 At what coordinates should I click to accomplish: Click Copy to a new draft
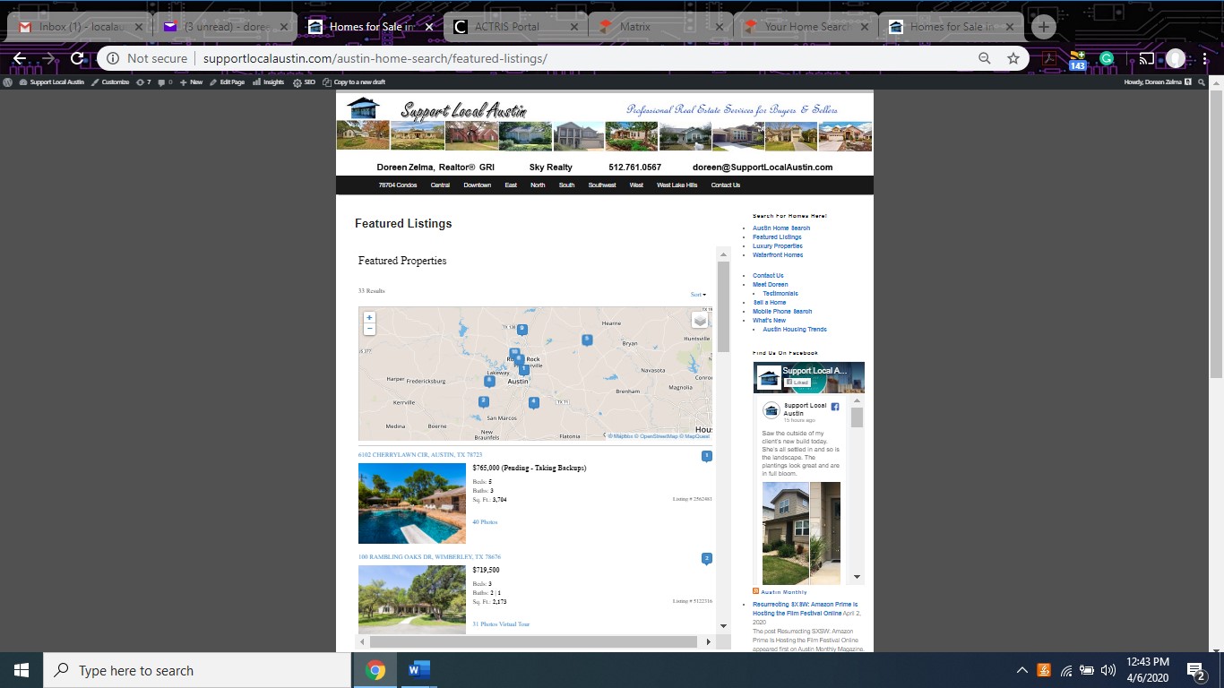click(355, 82)
